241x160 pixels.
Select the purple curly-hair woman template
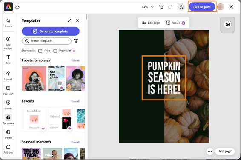[x=76, y=78]
